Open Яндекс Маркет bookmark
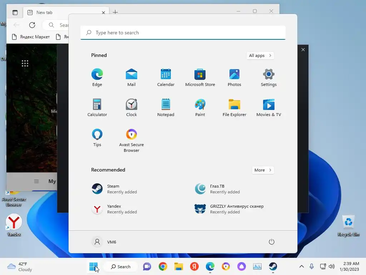This screenshot has width=366, height=275. tap(31, 37)
